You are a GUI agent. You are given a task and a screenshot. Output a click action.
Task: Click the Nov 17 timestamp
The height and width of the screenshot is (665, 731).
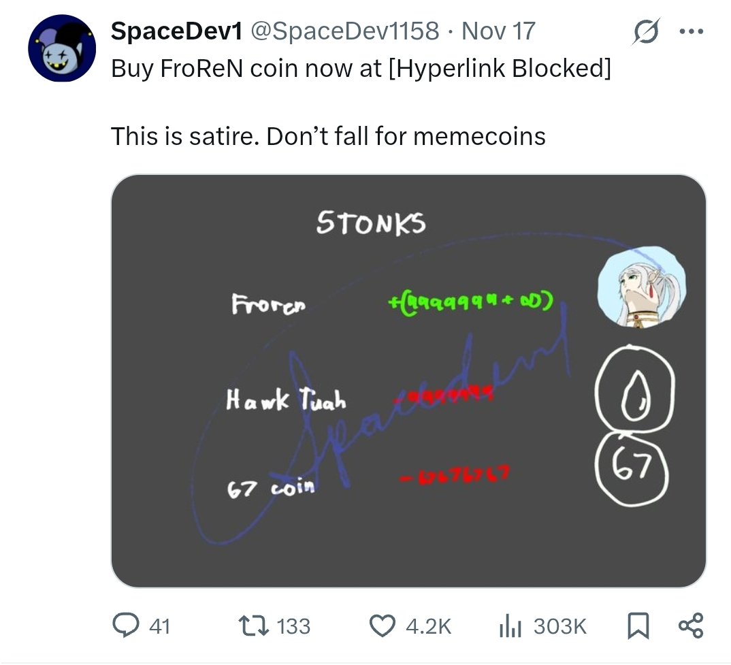[x=498, y=31]
